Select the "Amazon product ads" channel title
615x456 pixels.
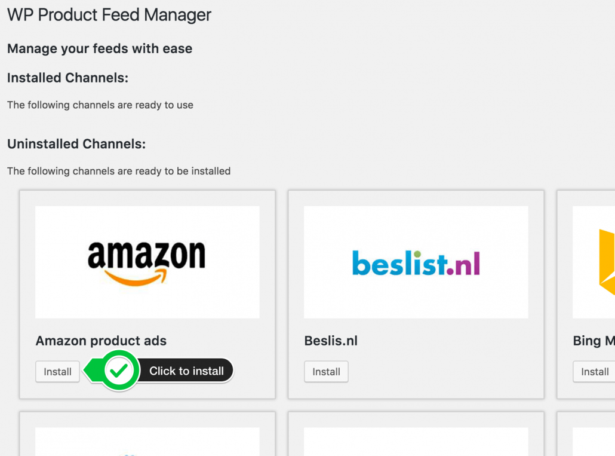pyautogui.click(x=101, y=341)
